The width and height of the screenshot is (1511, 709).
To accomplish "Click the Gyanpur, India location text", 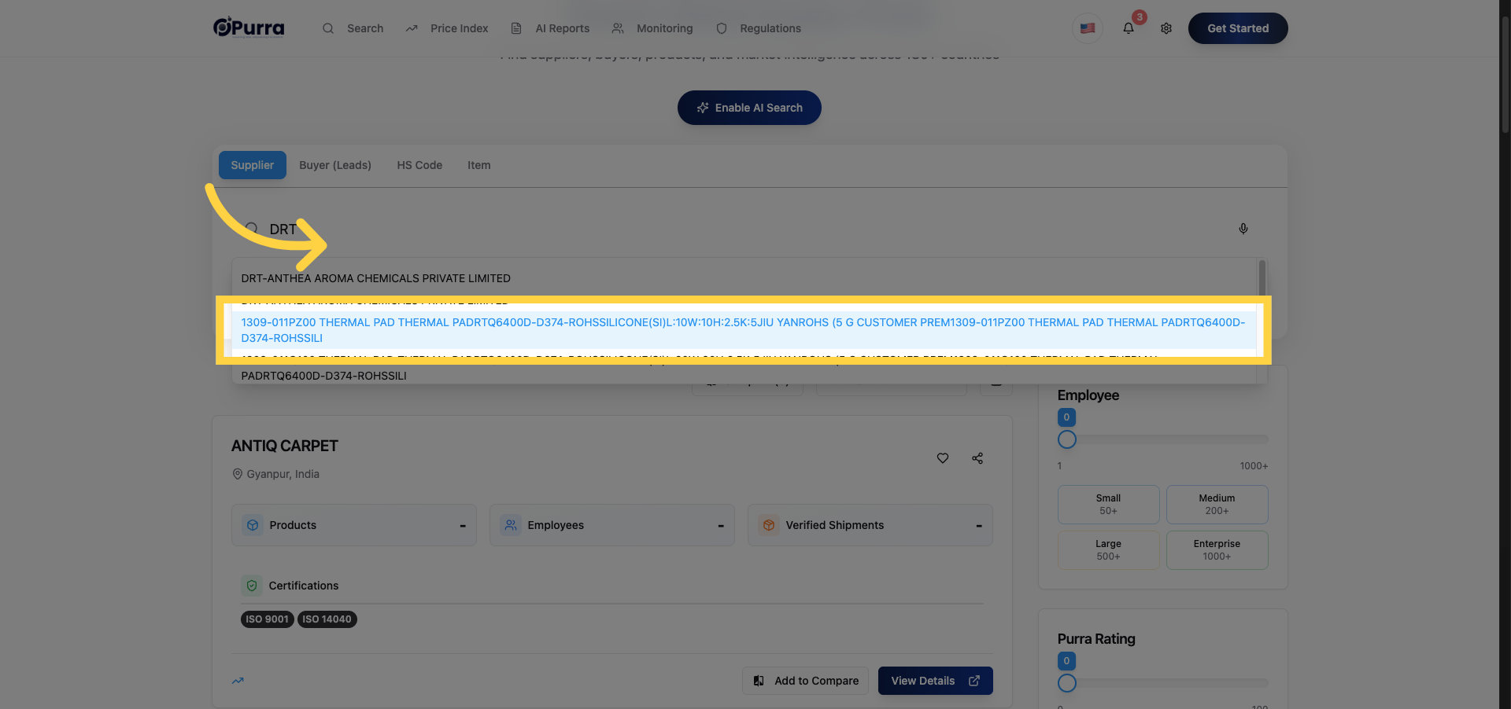I will [x=283, y=474].
